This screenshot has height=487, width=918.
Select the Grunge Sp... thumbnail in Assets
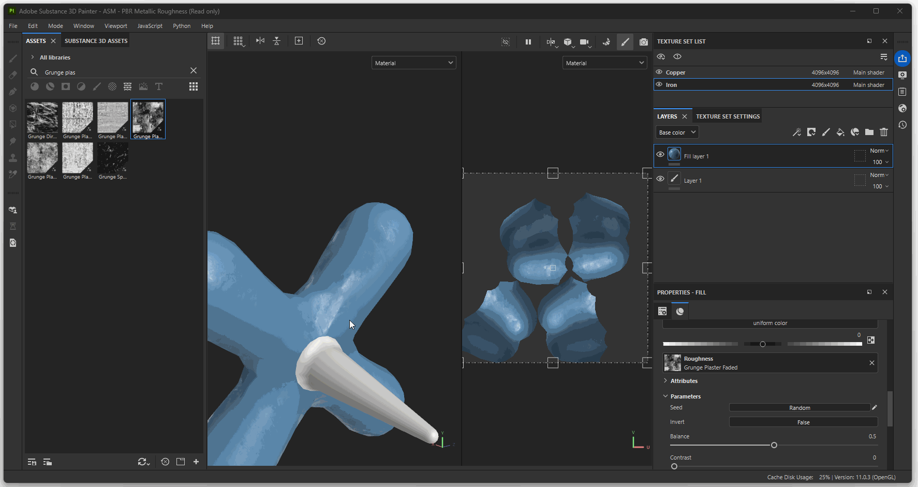[113, 158]
